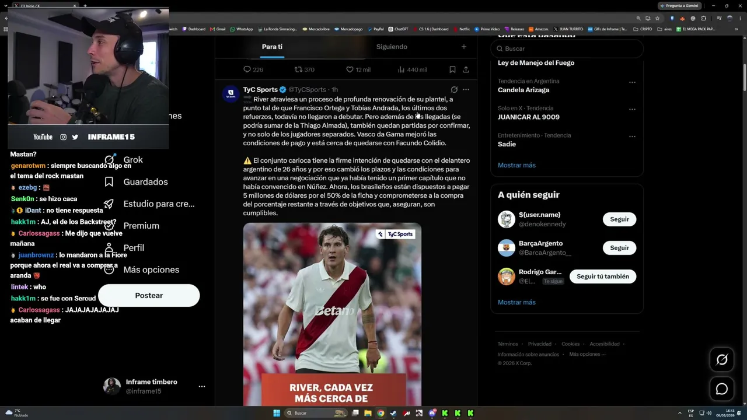This screenshot has width=747, height=420.
Task: Bookmark this page with the star icon
Action: 657,18
